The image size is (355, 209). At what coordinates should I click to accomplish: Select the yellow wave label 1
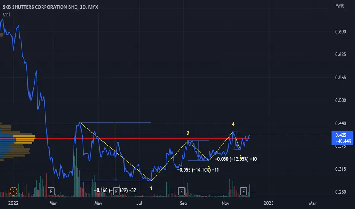151,188
